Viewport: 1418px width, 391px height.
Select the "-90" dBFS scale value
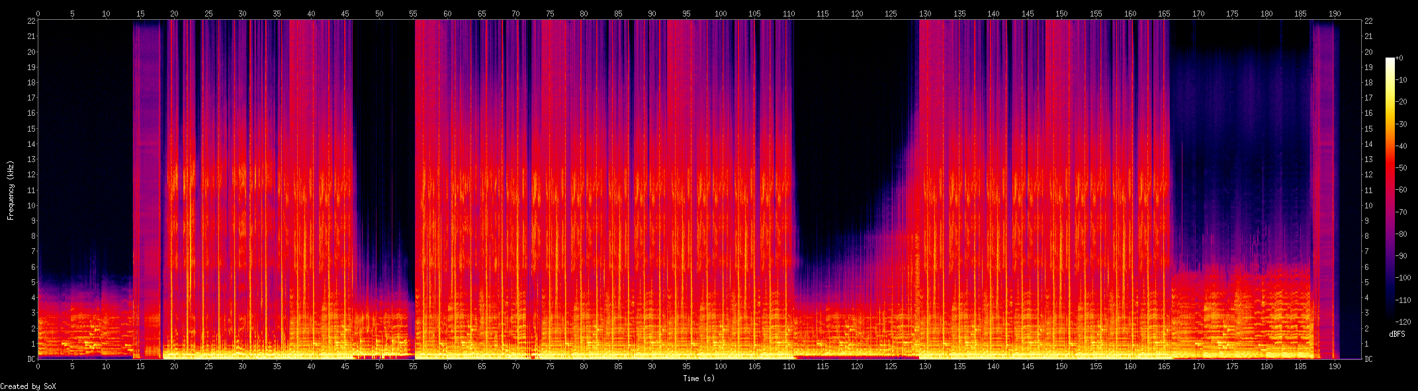[1401, 256]
